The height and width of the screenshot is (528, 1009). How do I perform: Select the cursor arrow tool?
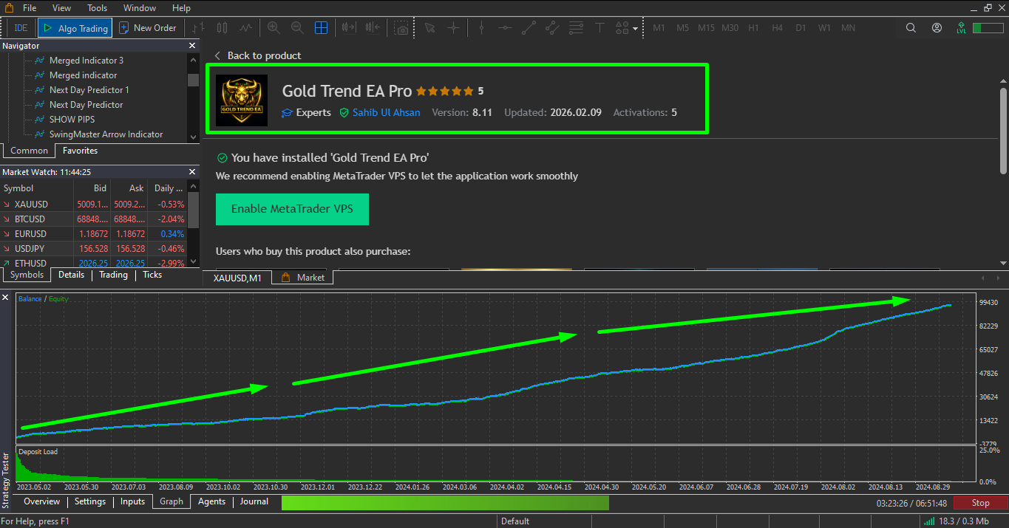(x=429, y=28)
